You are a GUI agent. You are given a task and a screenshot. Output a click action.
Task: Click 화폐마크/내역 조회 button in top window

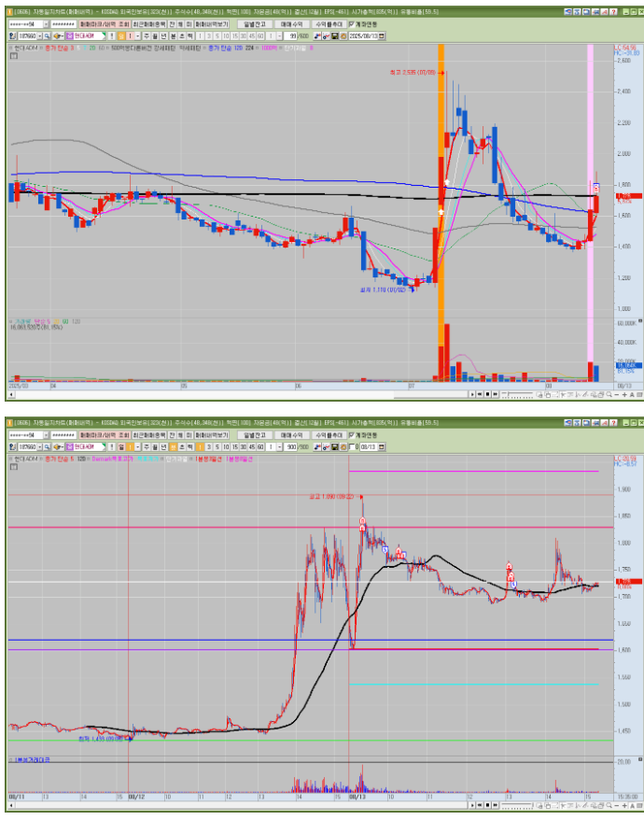(105, 24)
